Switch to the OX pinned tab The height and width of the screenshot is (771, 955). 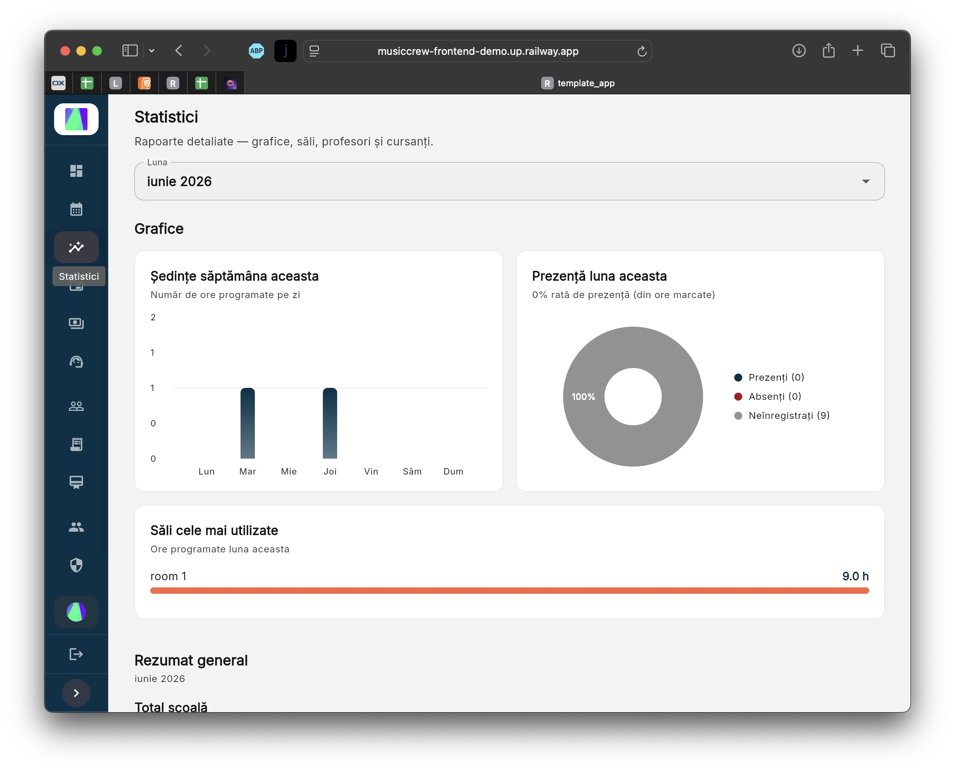click(x=58, y=83)
